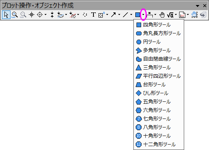Click the Insert Equation square-root tool
209x150 pixels.
click(170, 15)
